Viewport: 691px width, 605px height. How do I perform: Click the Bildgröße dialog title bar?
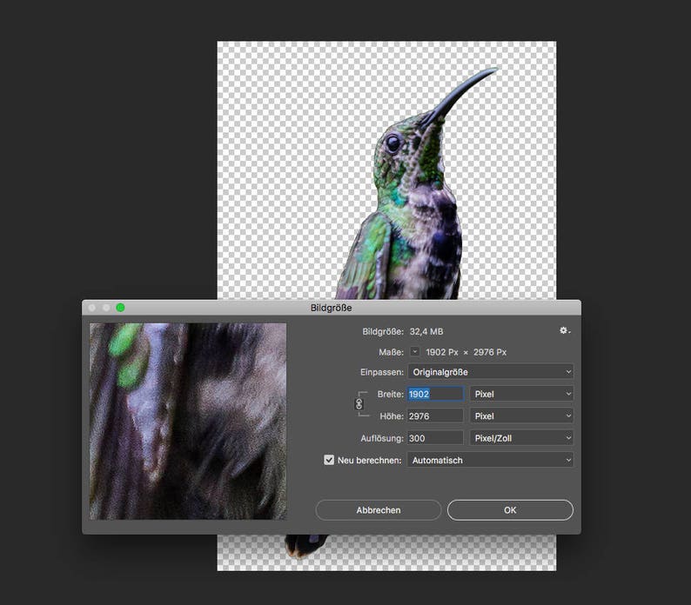pos(332,308)
